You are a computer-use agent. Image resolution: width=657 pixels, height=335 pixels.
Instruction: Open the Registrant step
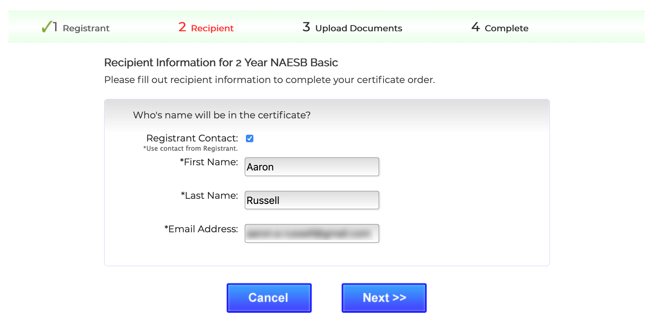click(x=86, y=28)
